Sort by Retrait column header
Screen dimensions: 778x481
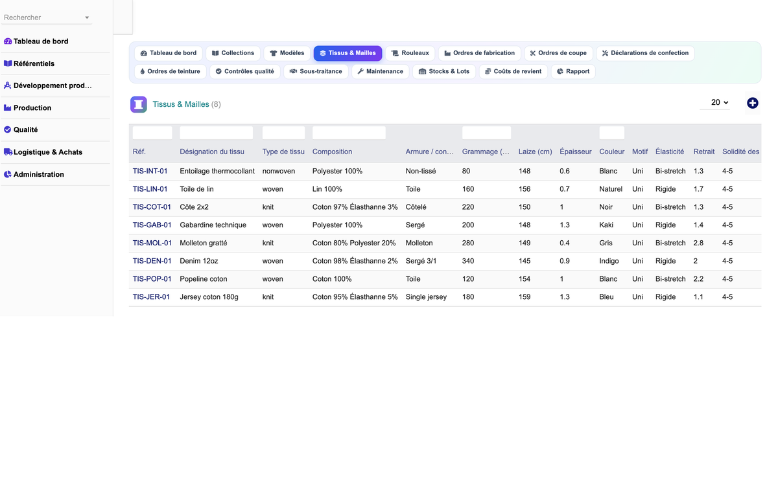pyautogui.click(x=704, y=151)
